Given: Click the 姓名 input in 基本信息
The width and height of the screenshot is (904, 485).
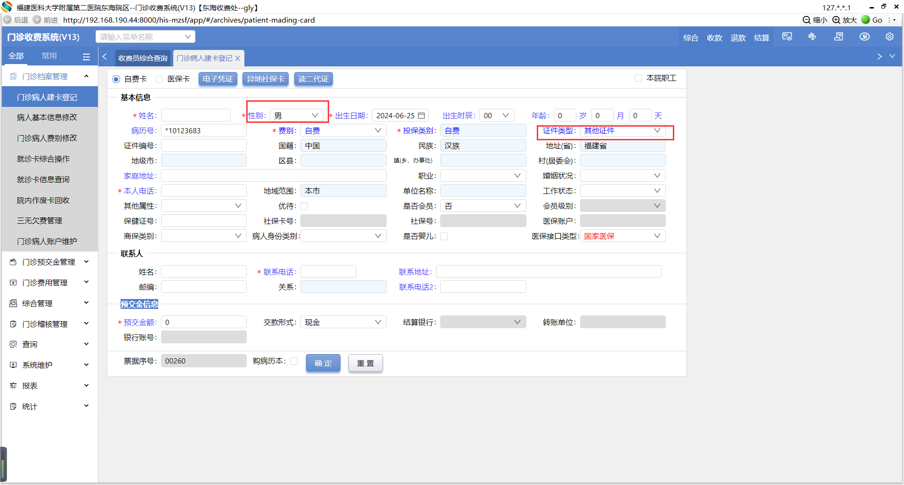Looking at the screenshot, I should tap(196, 115).
